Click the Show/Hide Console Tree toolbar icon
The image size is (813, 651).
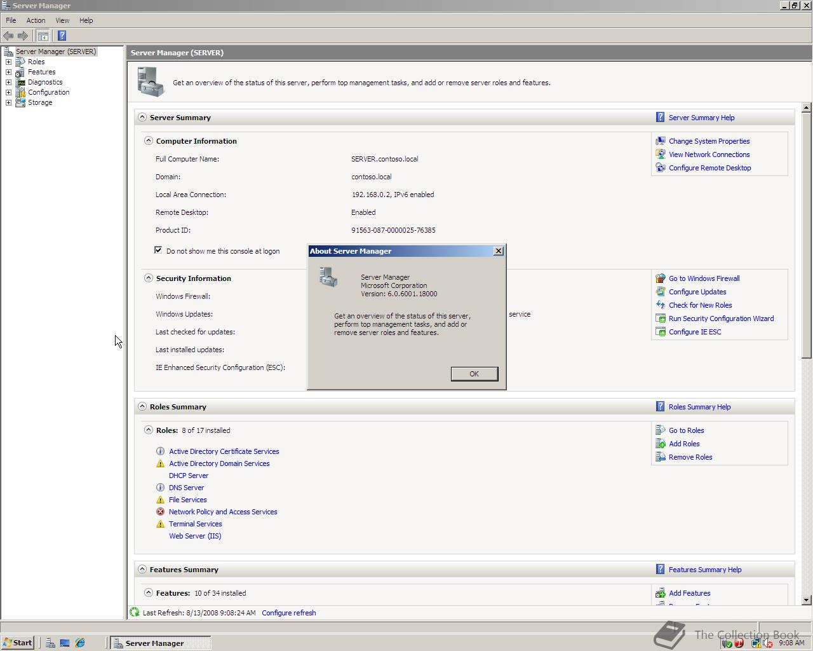pyautogui.click(x=43, y=36)
